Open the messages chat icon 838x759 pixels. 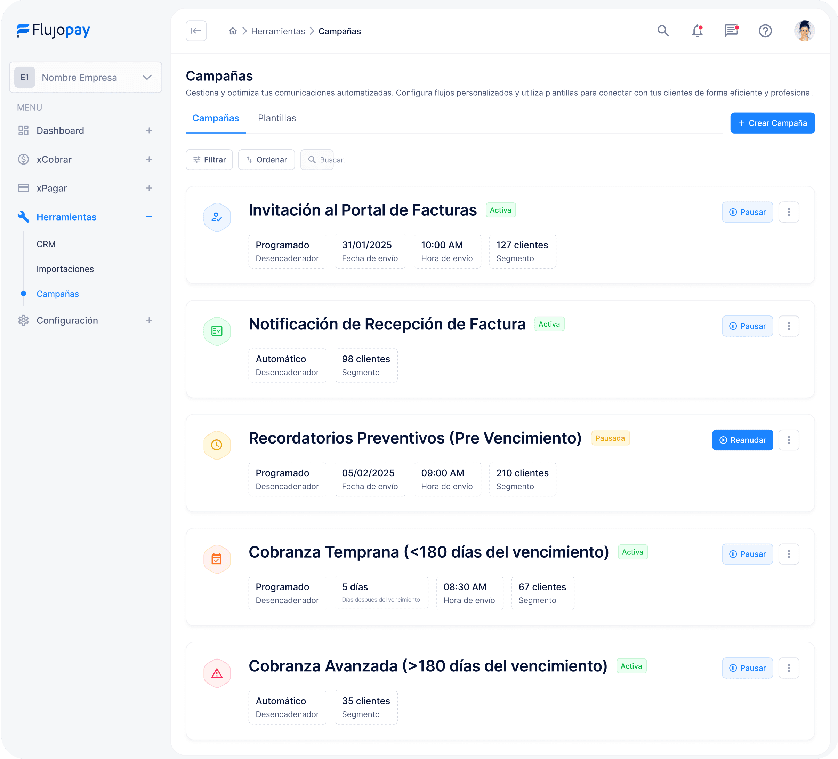pos(731,31)
